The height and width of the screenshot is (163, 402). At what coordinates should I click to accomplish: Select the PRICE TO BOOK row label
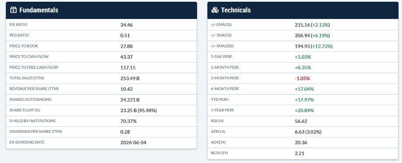coord(24,46)
